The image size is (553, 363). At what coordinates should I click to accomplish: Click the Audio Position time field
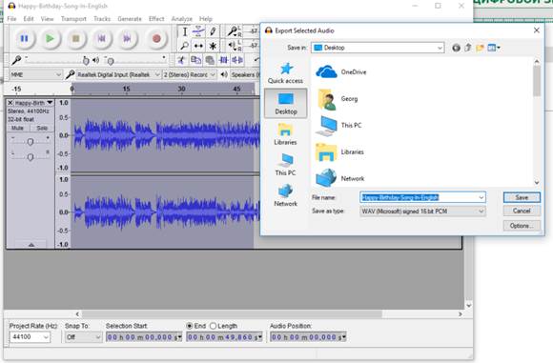pyautogui.click(x=308, y=337)
